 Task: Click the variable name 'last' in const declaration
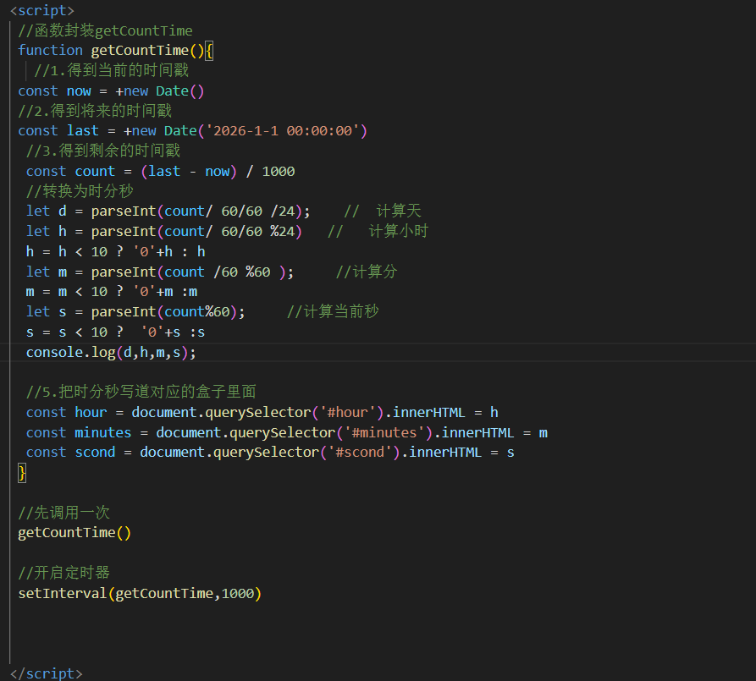pos(83,130)
